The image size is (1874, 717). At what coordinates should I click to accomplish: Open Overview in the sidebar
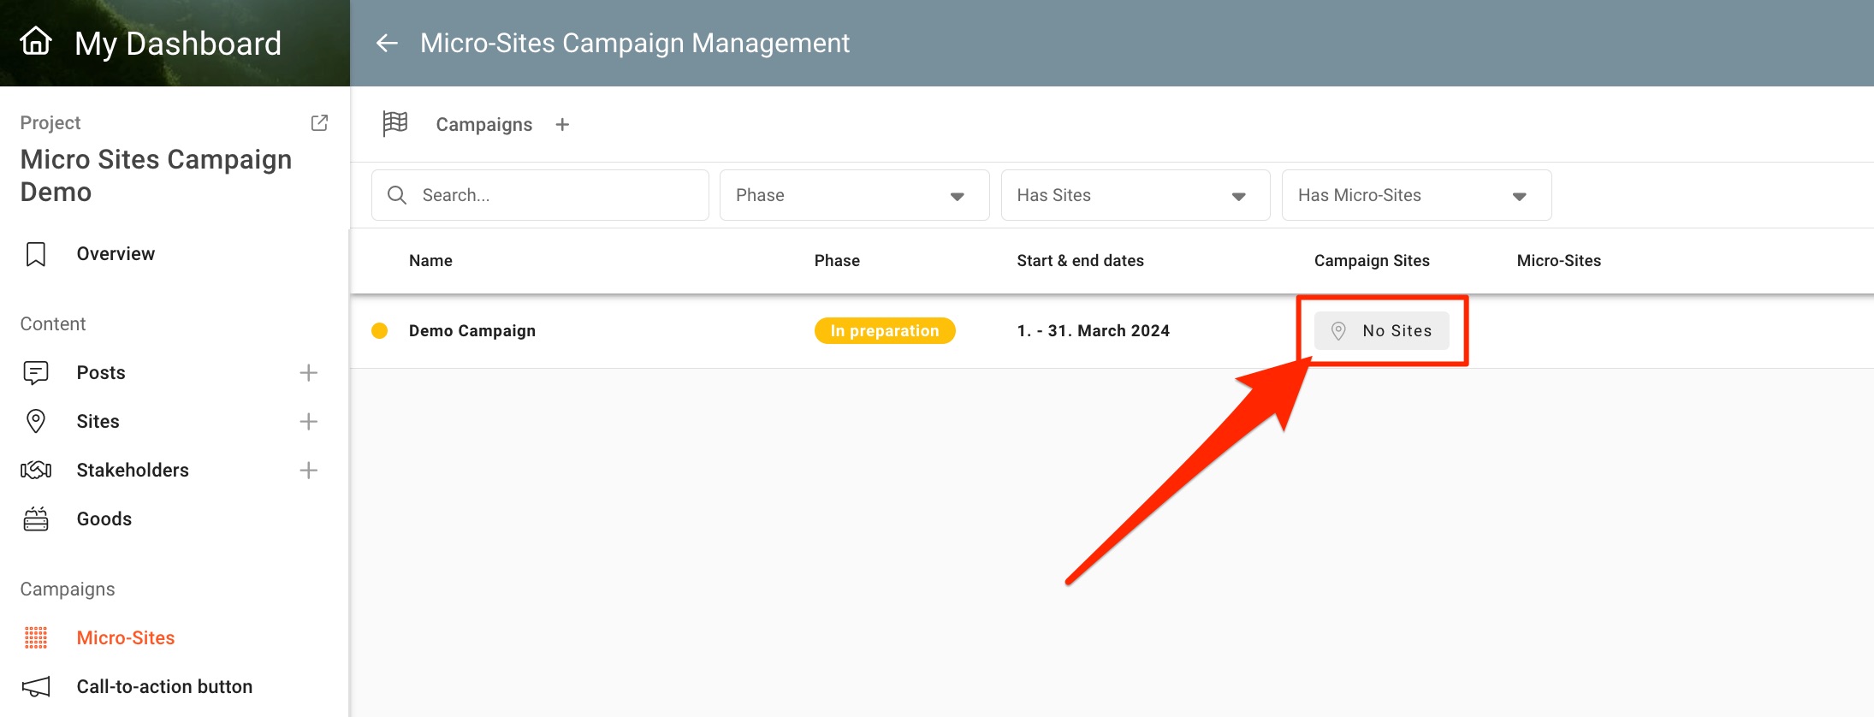[116, 254]
